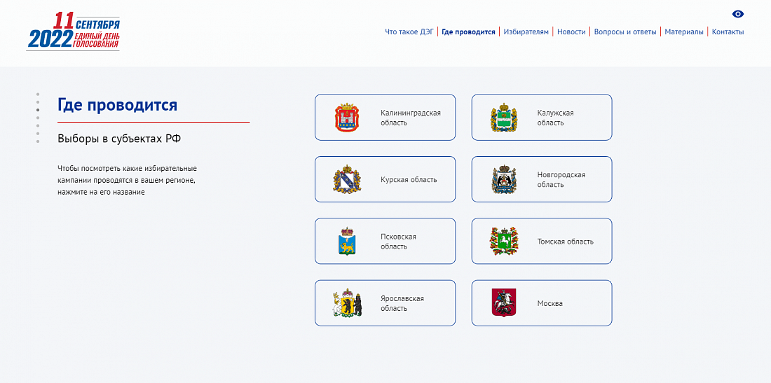
Task: Click the Moscow coat of arms emblem
Action: (x=504, y=303)
